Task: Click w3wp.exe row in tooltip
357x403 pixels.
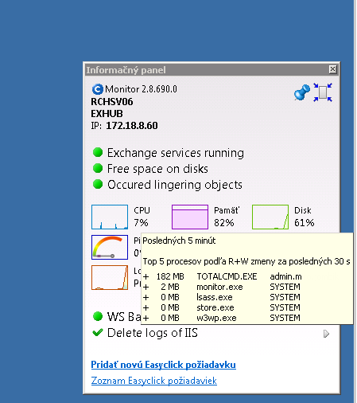Action: click(221, 318)
